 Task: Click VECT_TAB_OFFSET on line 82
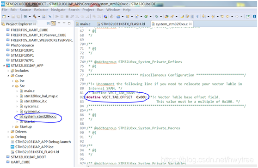117,97
